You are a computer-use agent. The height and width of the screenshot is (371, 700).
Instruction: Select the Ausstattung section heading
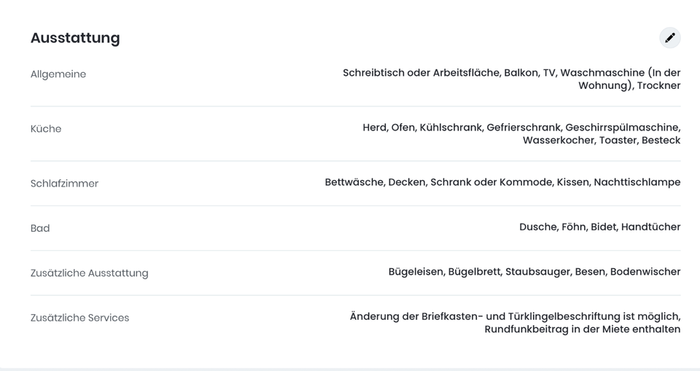75,38
